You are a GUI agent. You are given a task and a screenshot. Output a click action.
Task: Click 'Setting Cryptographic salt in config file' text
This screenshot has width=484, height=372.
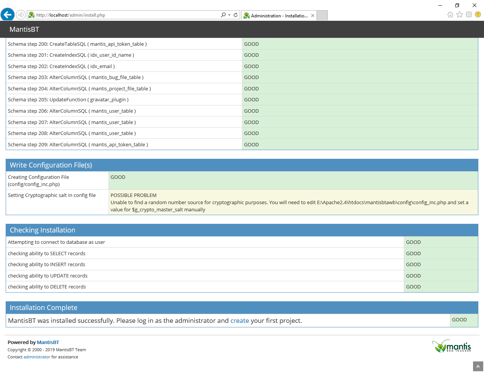(x=52, y=195)
